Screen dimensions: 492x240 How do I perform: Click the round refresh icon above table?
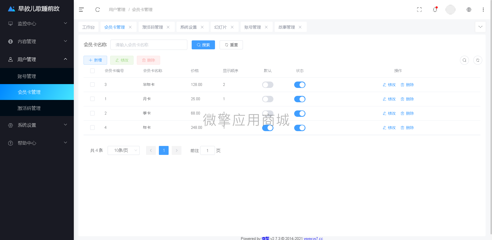(x=478, y=60)
